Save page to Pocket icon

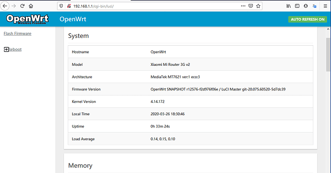point(250,6)
